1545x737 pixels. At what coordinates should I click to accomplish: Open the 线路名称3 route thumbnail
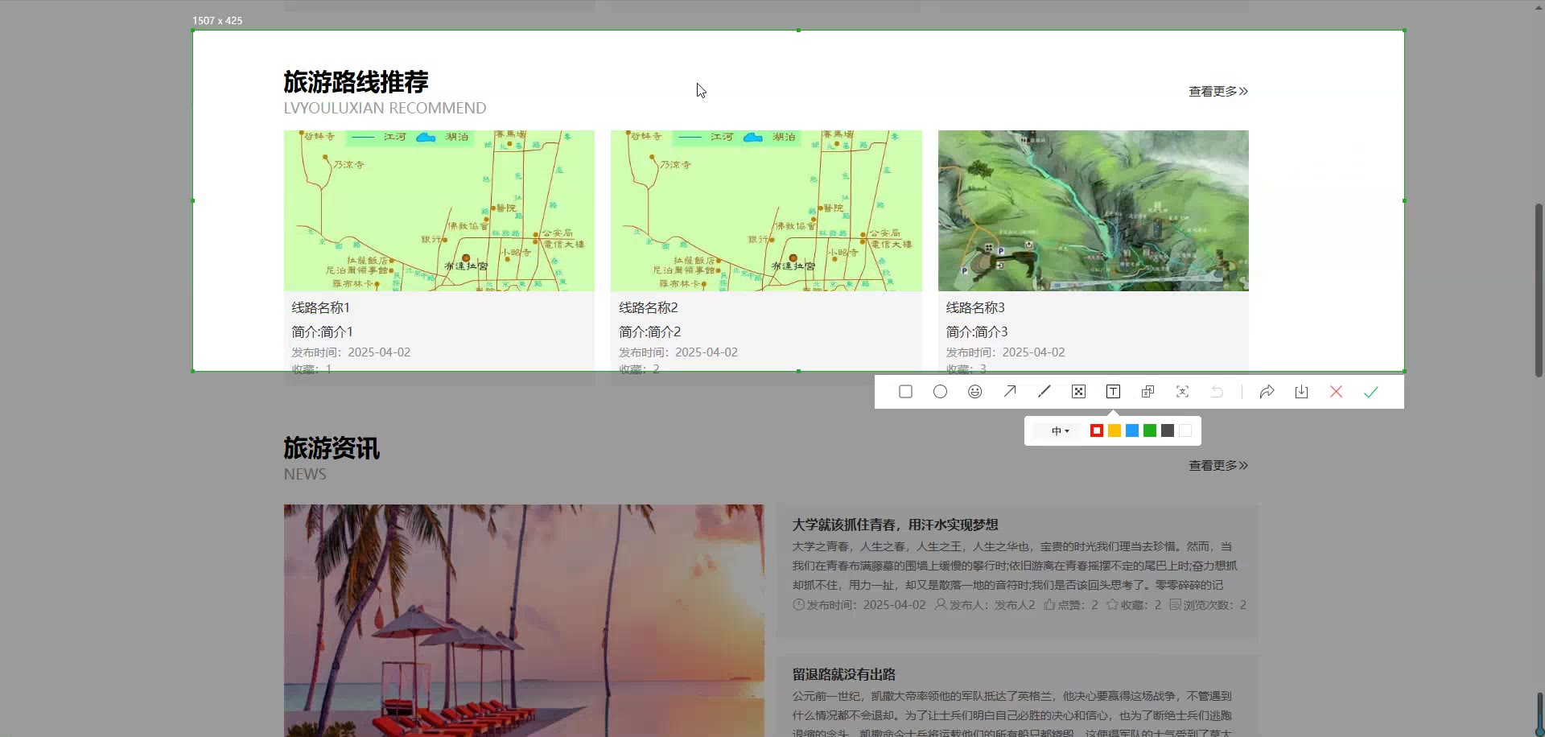1093,211
